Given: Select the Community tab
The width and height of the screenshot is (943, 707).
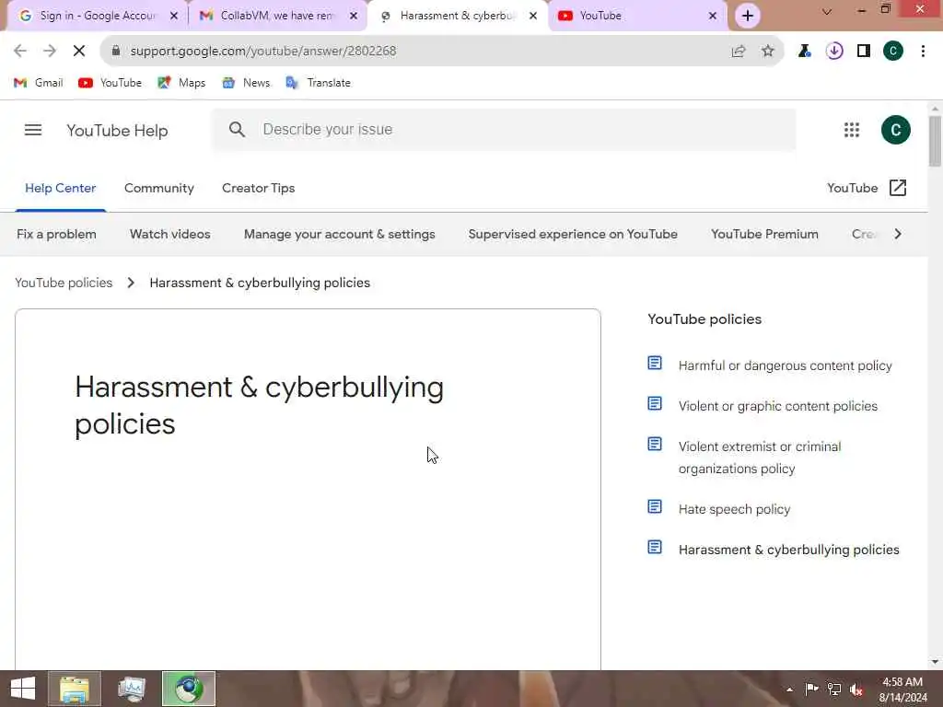Looking at the screenshot, I should 158,188.
